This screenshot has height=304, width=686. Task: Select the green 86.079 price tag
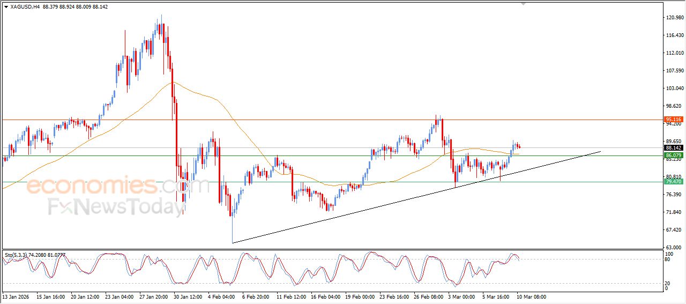[x=673, y=155]
